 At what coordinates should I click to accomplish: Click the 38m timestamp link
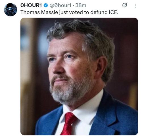[x=81, y=5]
